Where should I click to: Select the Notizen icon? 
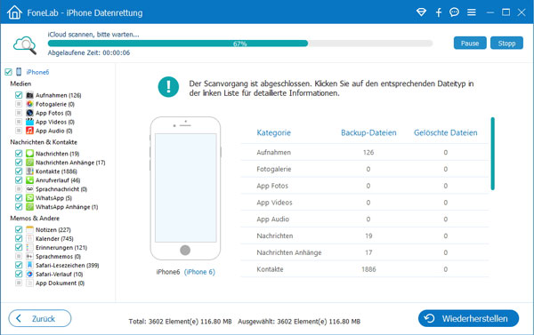[x=30, y=229]
